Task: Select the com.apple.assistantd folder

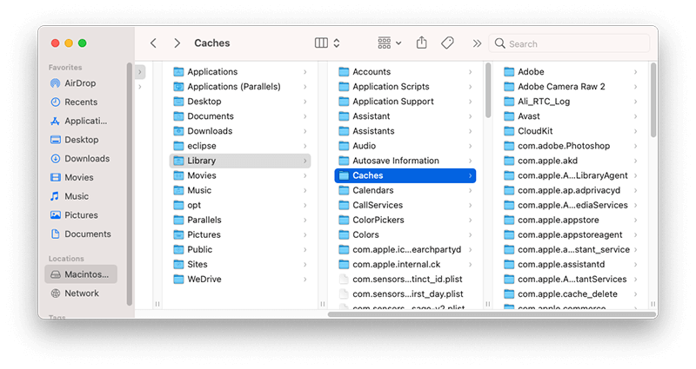Action: [x=571, y=265]
